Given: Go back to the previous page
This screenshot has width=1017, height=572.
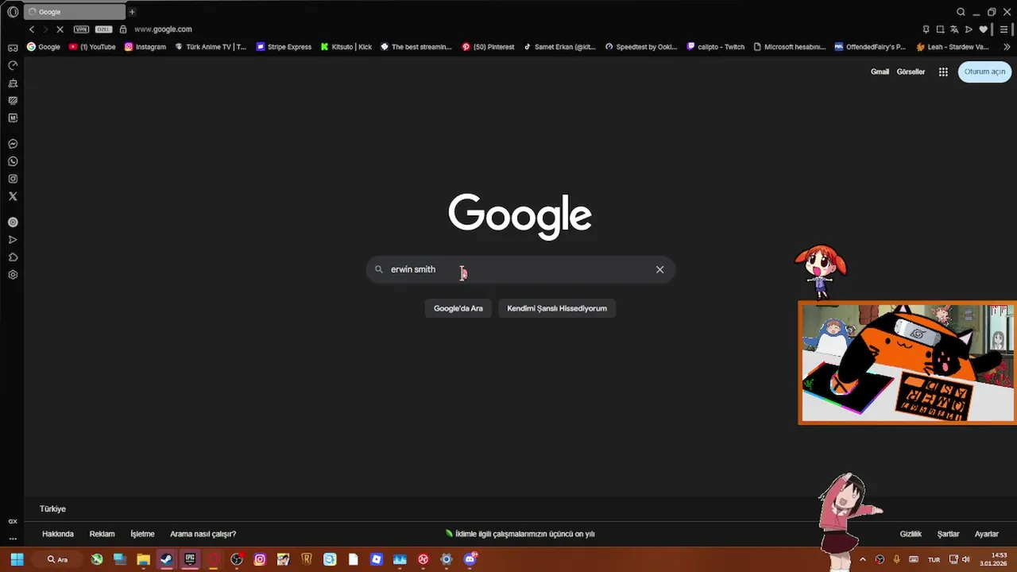Looking at the screenshot, I should (32, 29).
